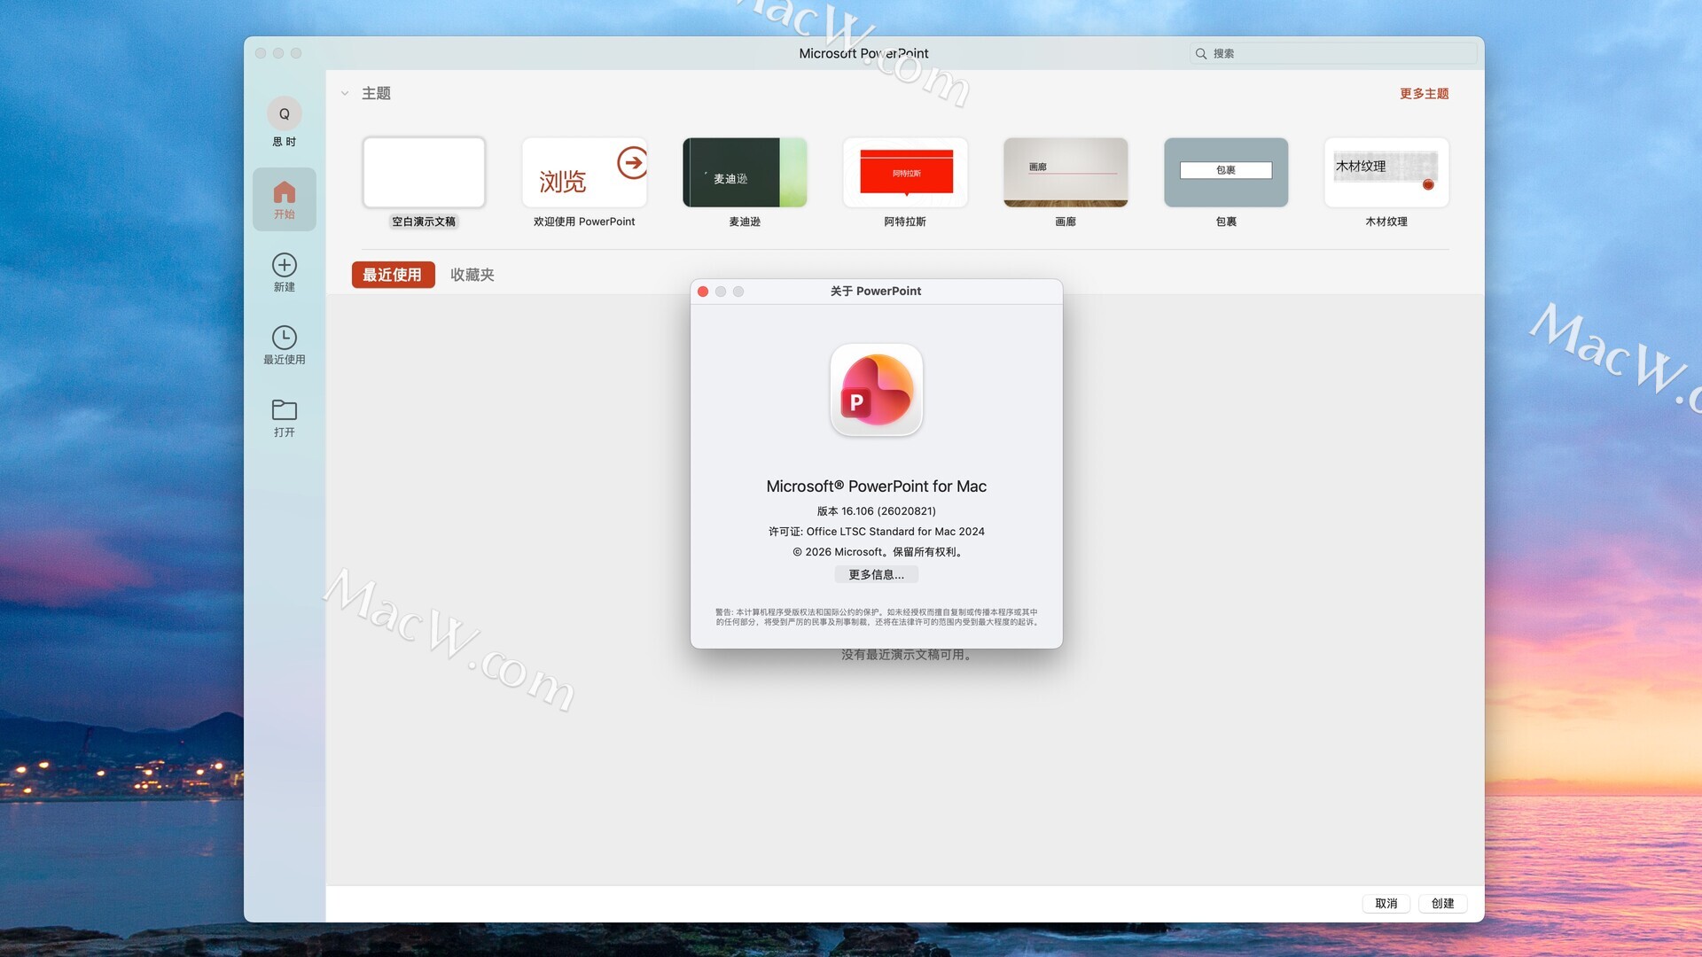The height and width of the screenshot is (957, 1702).
Task: Click the 取消 cancel button
Action: click(x=1386, y=904)
